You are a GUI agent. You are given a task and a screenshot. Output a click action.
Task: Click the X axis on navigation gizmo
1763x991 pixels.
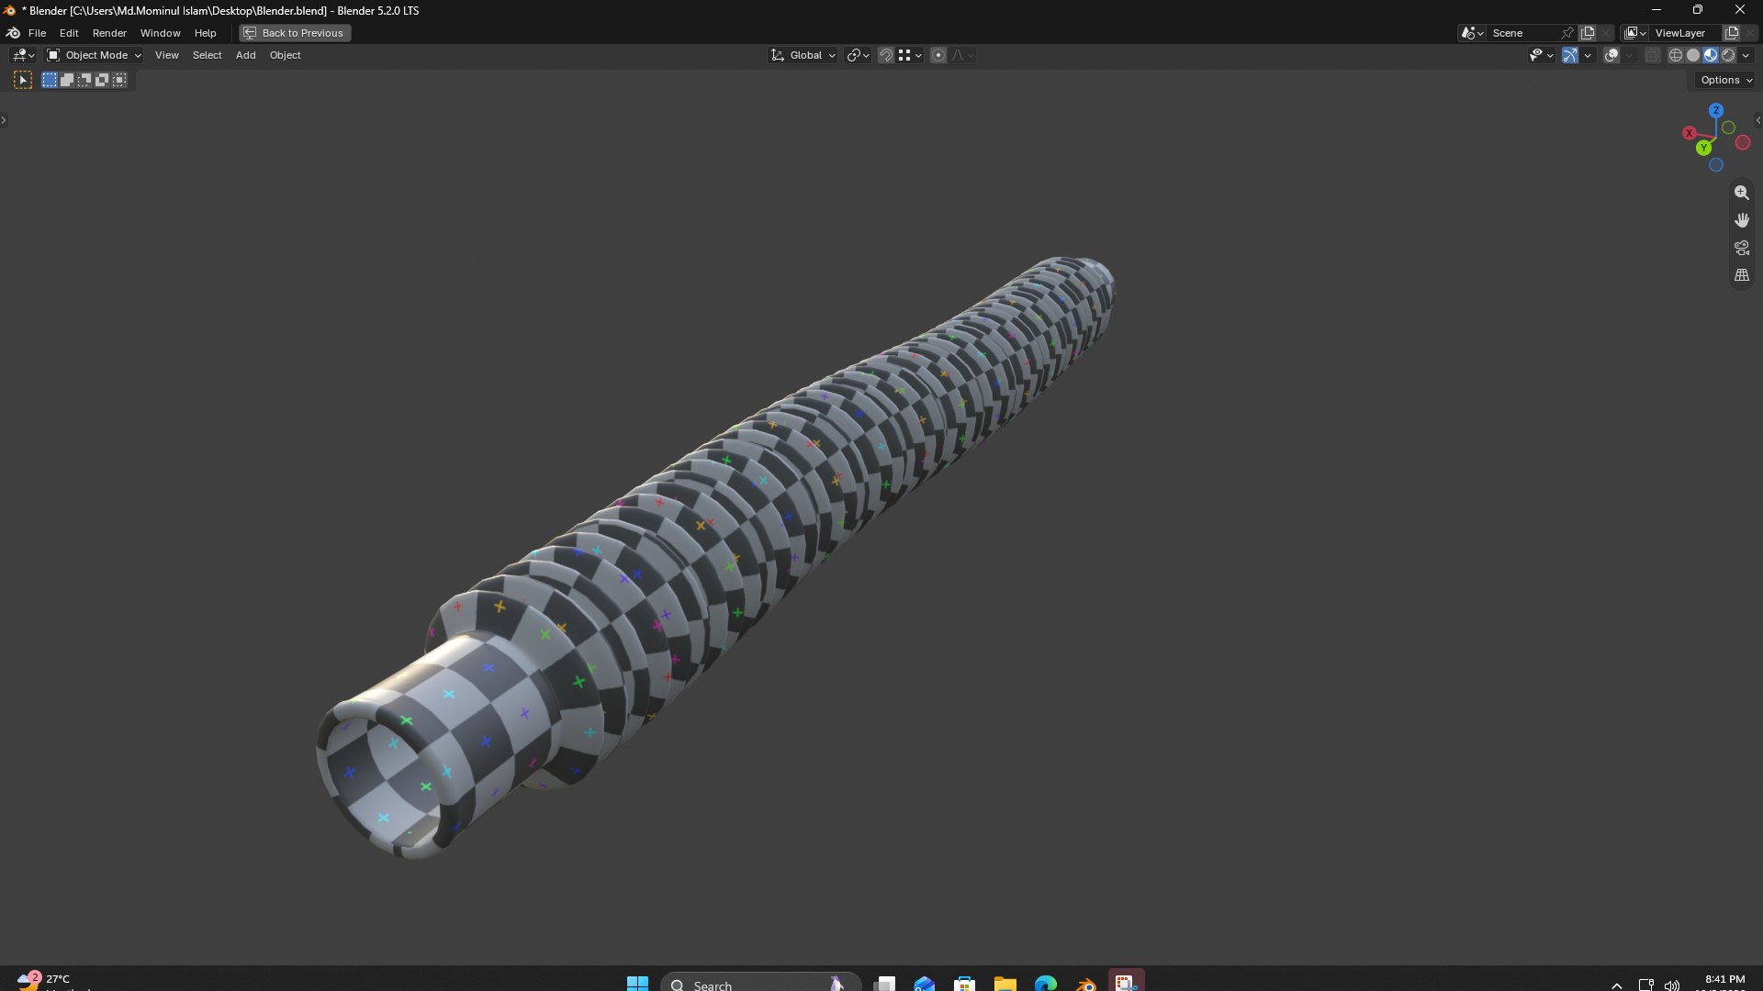click(1689, 133)
